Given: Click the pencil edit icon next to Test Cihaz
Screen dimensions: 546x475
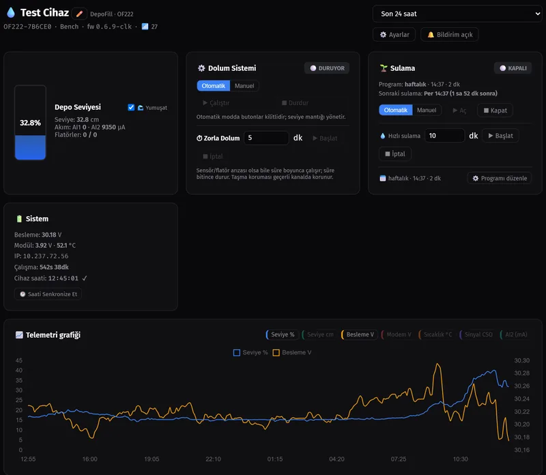Looking at the screenshot, I should point(79,14).
